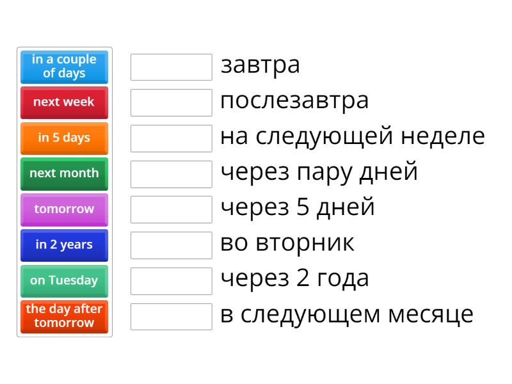Select the 'in a couple of days' tile
The height and width of the screenshot is (384, 512).
point(64,67)
